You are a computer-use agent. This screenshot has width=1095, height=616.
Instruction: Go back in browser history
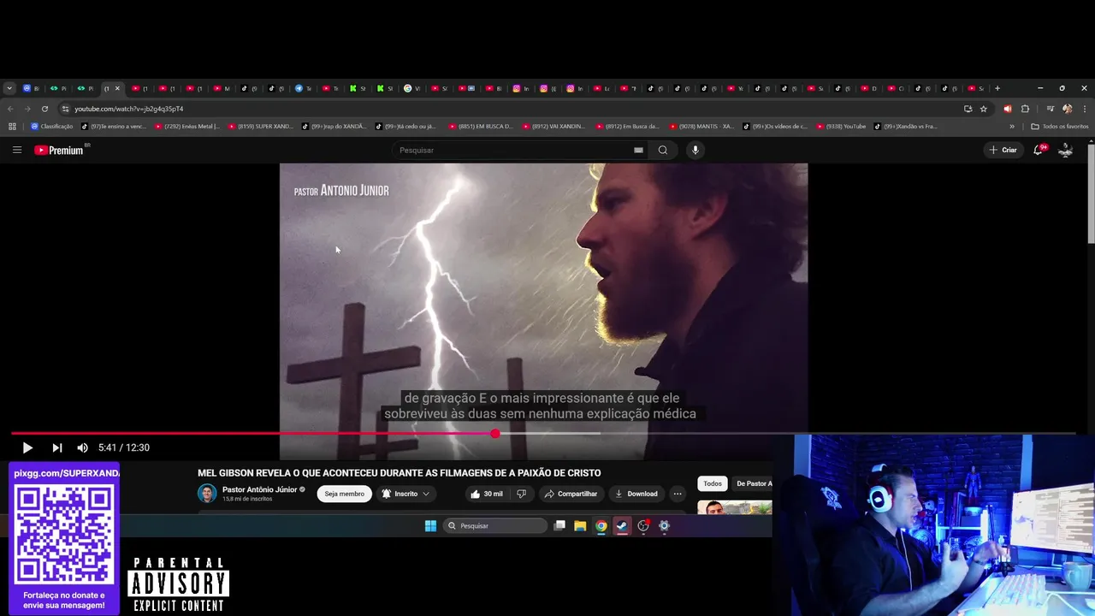tap(10, 109)
